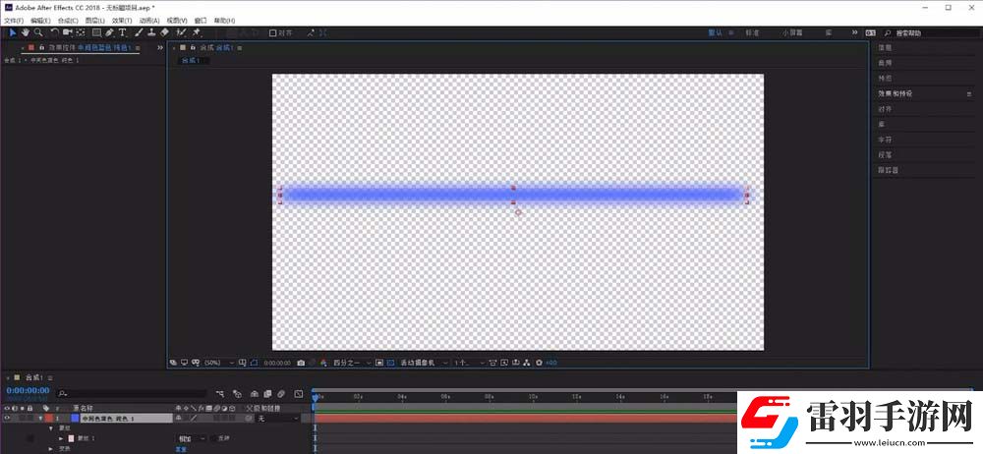Open the 四分之一 resolution dropdown
Viewport: 983px width, 454px height.
[x=352, y=363]
